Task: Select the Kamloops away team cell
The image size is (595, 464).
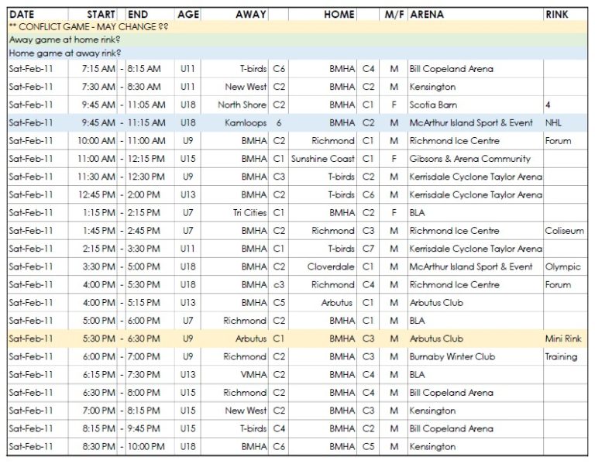Action: pos(245,122)
